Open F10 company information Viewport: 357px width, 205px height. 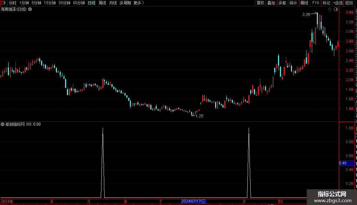click(x=316, y=3)
